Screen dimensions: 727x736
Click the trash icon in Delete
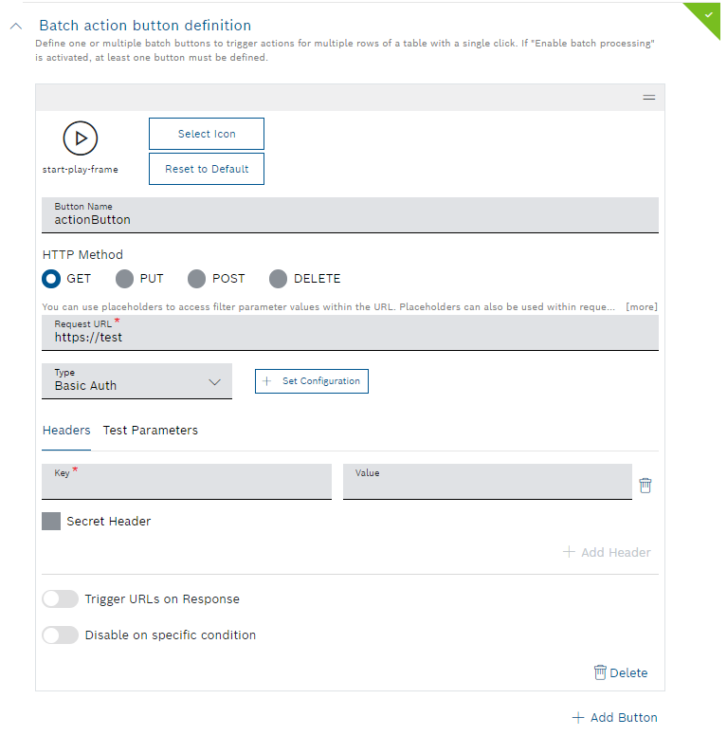600,672
